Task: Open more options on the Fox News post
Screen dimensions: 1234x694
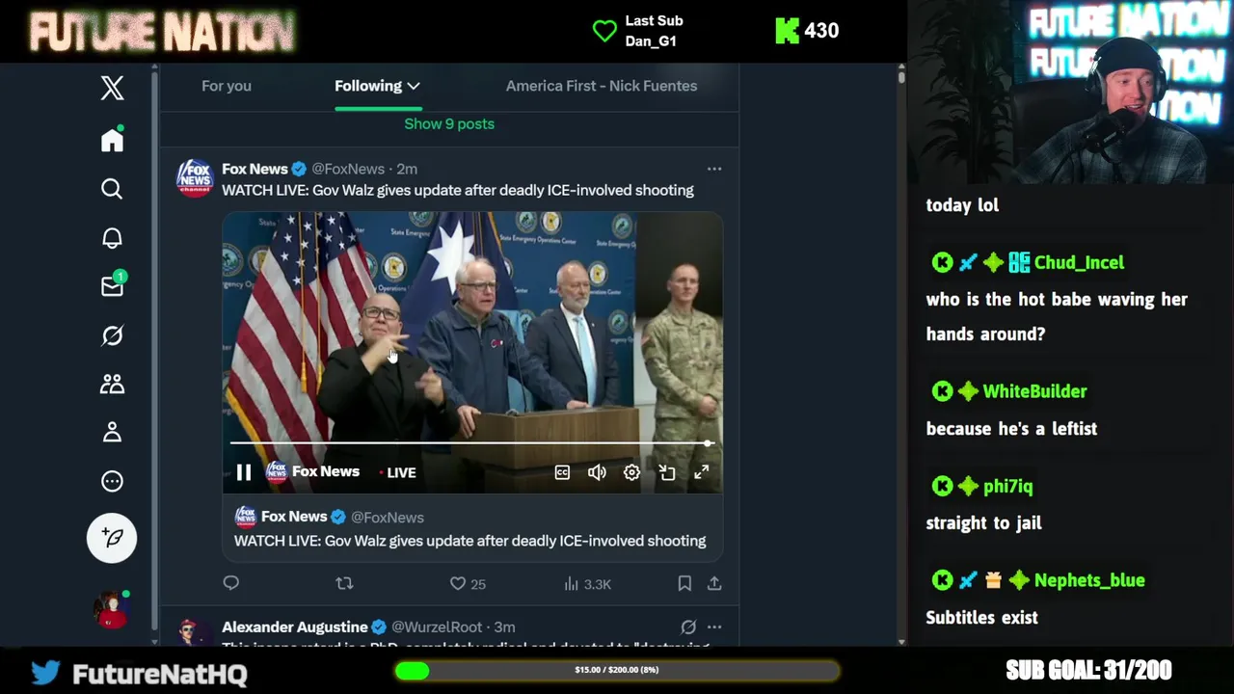Action: (x=714, y=169)
